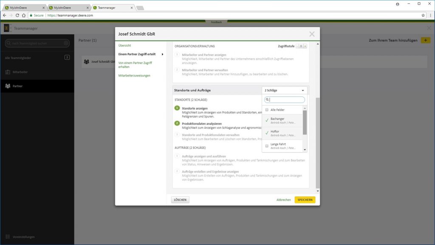Save changes with SPEICHERN button
Viewport: 435px width, 245px height.
(x=305, y=200)
